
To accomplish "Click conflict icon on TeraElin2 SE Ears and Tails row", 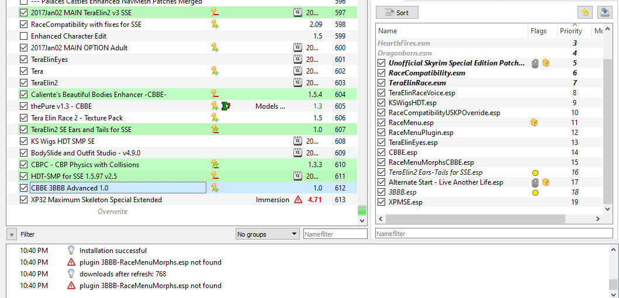I will click(215, 130).
